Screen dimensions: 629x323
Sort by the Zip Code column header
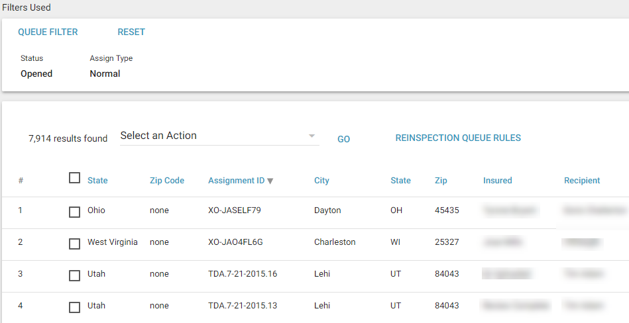point(167,180)
